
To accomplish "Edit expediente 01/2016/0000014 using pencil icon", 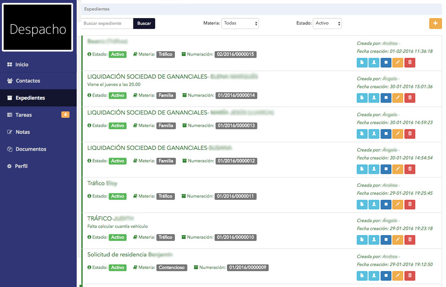I will click(398, 98).
